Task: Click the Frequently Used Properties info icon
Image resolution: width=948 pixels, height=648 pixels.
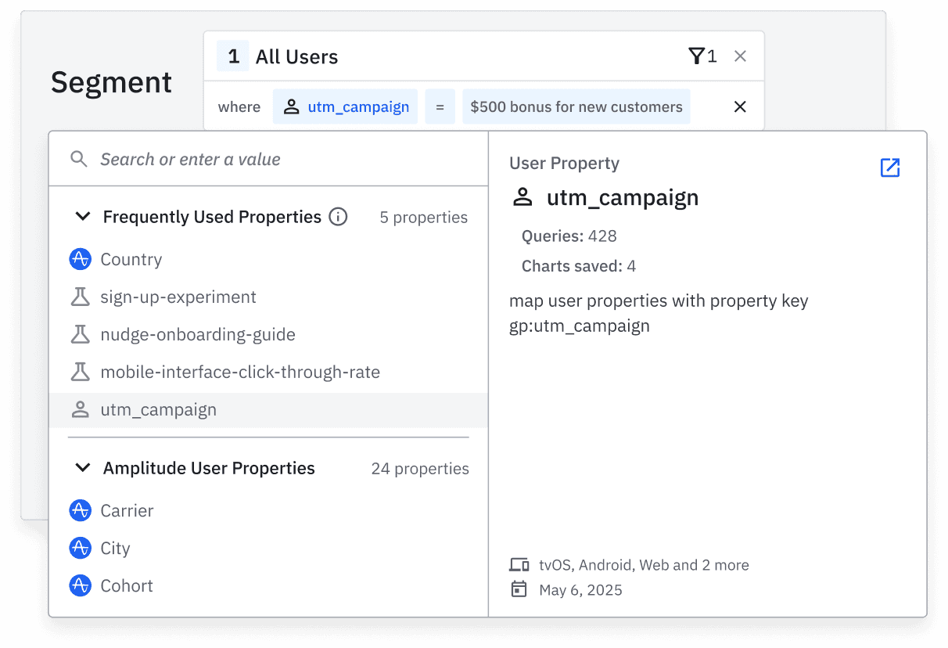Action: click(338, 217)
